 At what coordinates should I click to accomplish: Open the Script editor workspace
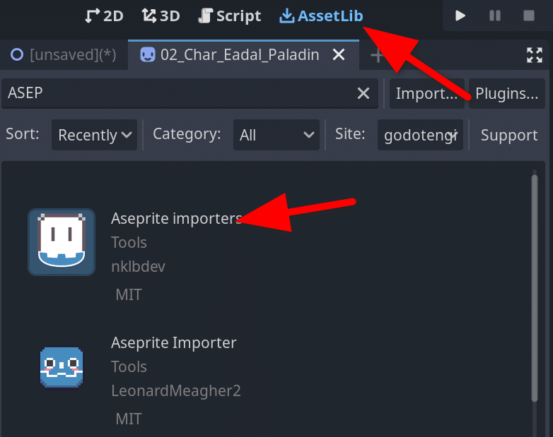(x=230, y=16)
